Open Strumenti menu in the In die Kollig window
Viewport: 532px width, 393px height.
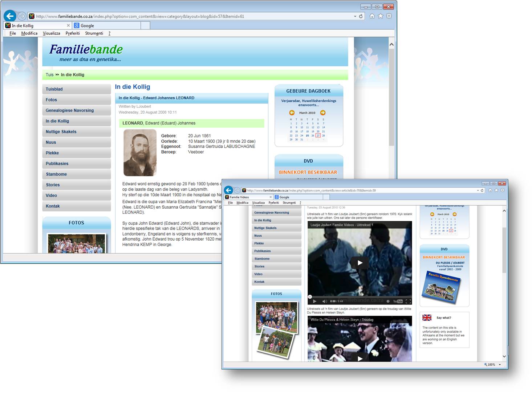pos(94,33)
